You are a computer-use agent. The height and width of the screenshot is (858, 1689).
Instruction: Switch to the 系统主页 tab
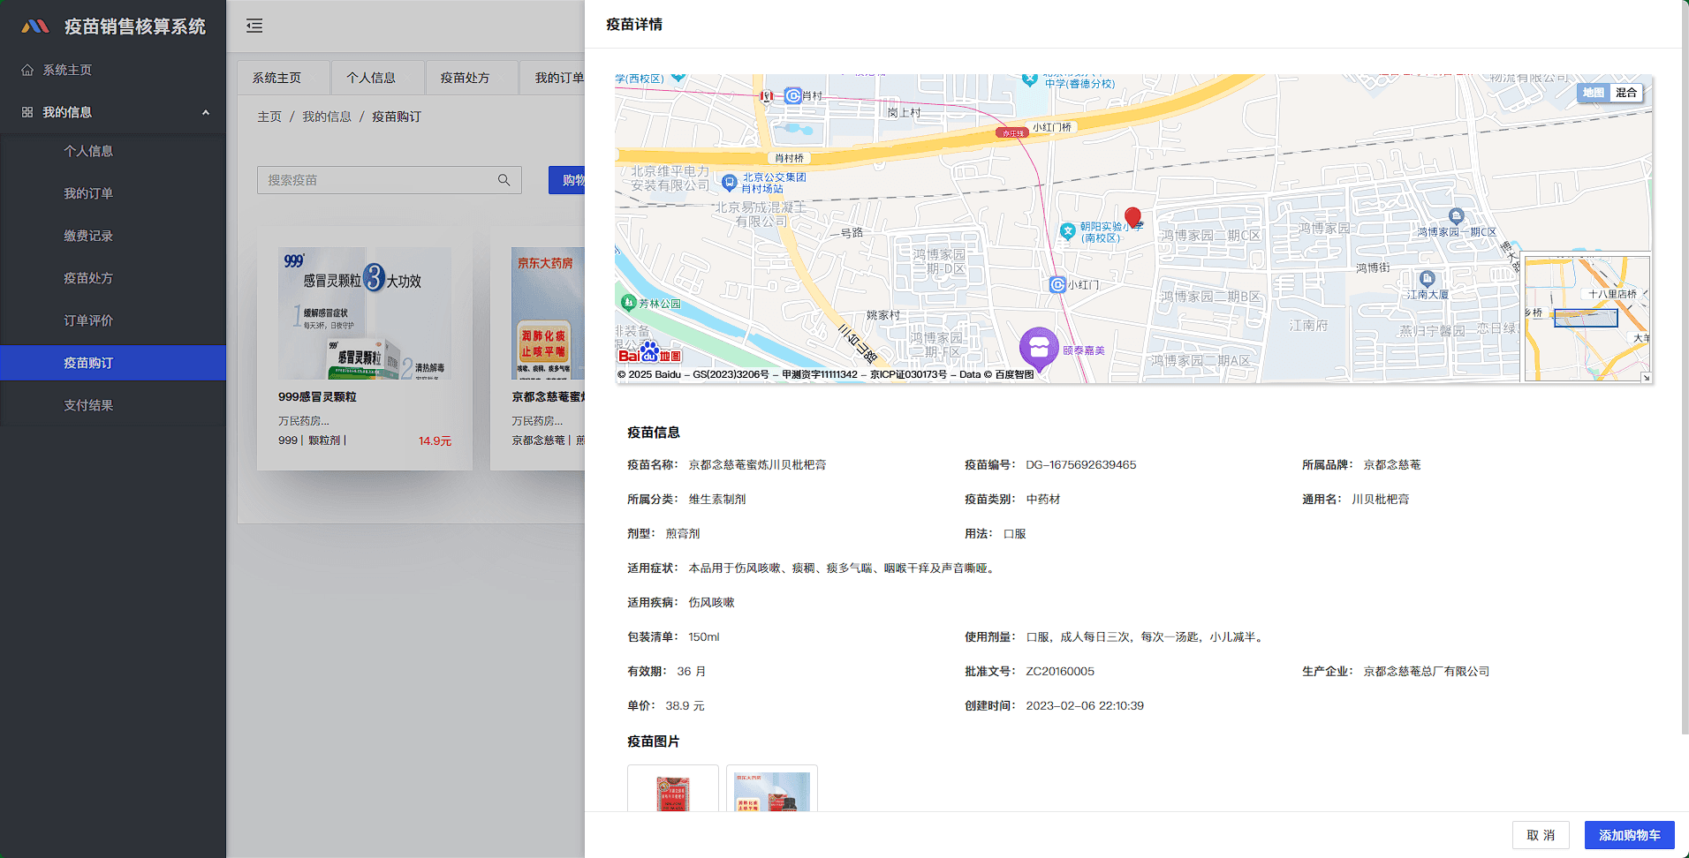(283, 78)
